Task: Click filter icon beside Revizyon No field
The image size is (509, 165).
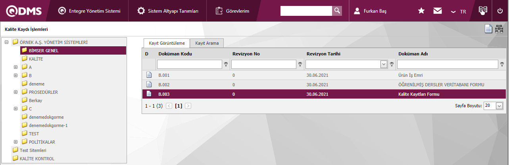Action: [x=300, y=64]
